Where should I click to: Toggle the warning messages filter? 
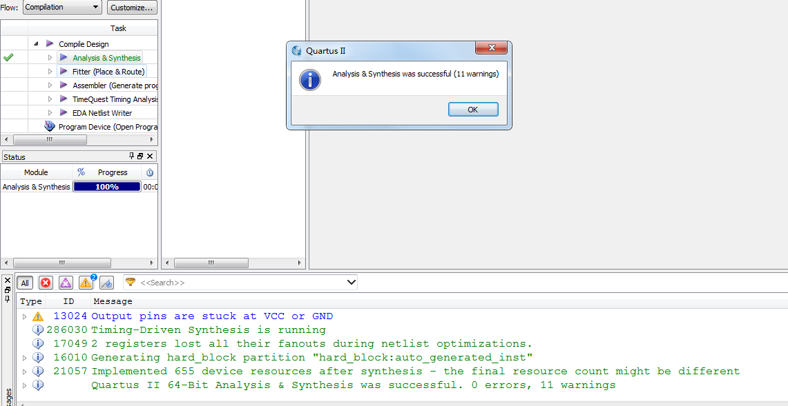pos(86,283)
